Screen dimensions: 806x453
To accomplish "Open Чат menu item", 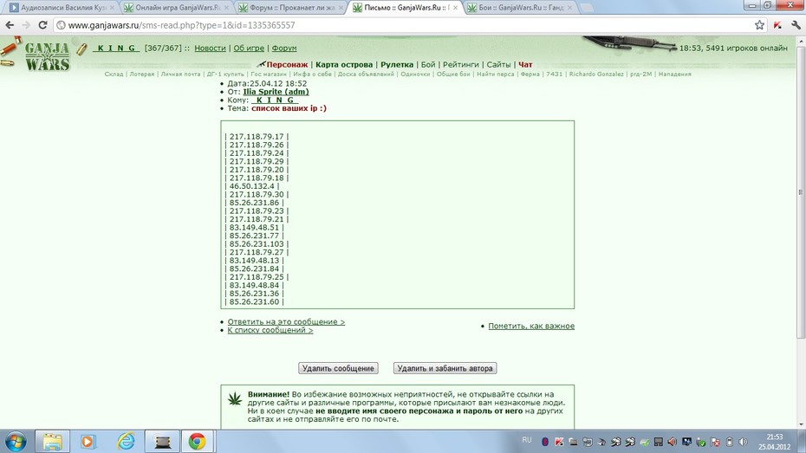I will [x=525, y=64].
